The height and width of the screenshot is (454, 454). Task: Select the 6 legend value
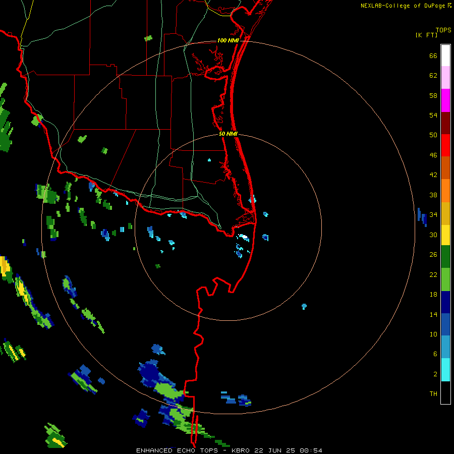click(x=435, y=354)
